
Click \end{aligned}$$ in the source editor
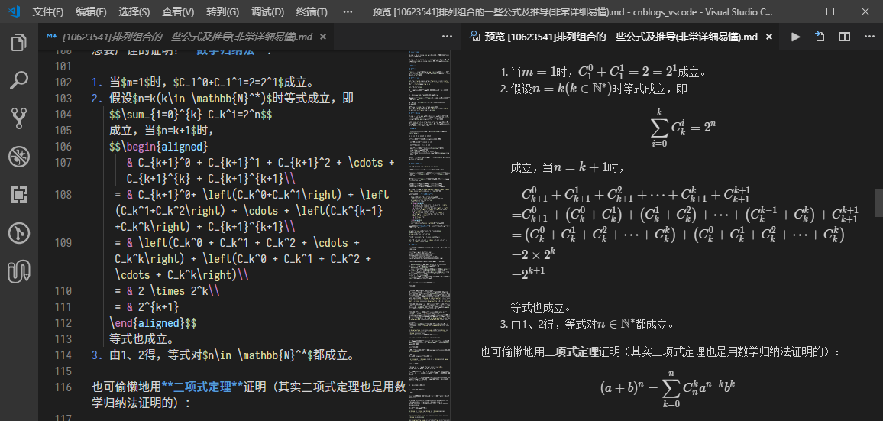(153, 323)
